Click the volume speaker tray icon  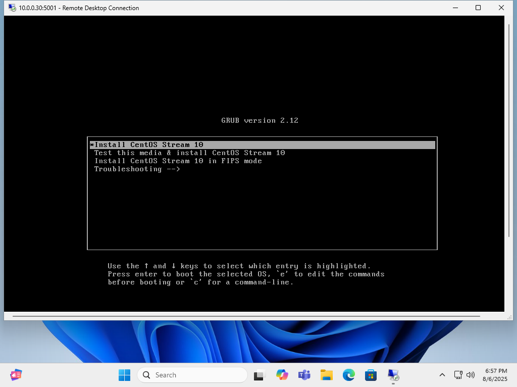(471, 375)
